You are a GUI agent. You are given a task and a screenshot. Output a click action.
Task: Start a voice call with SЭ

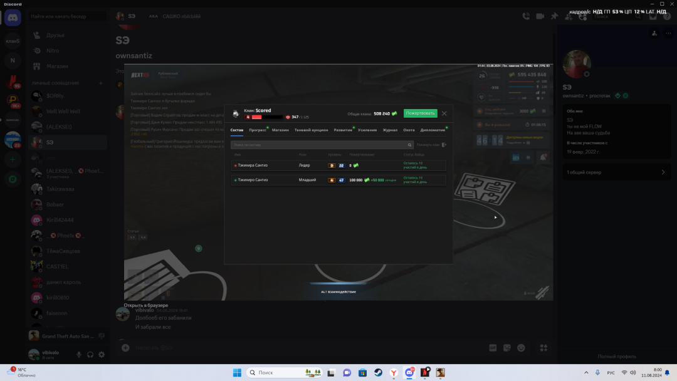[x=526, y=16]
